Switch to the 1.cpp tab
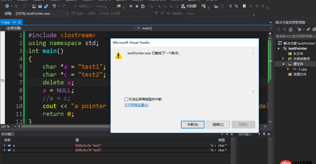This screenshot has width=316, height=164. click(6, 22)
